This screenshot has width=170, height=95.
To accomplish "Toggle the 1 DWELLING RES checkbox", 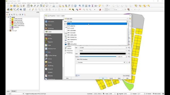I will [x=10, y=19].
